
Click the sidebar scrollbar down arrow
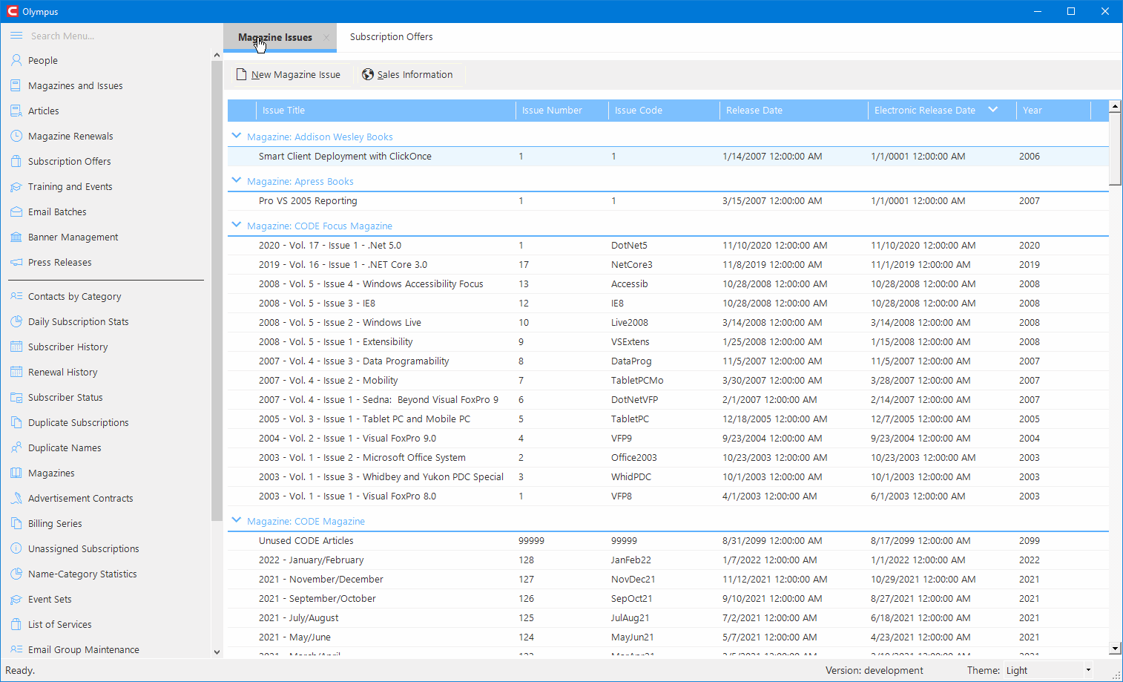(x=217, y=652)
